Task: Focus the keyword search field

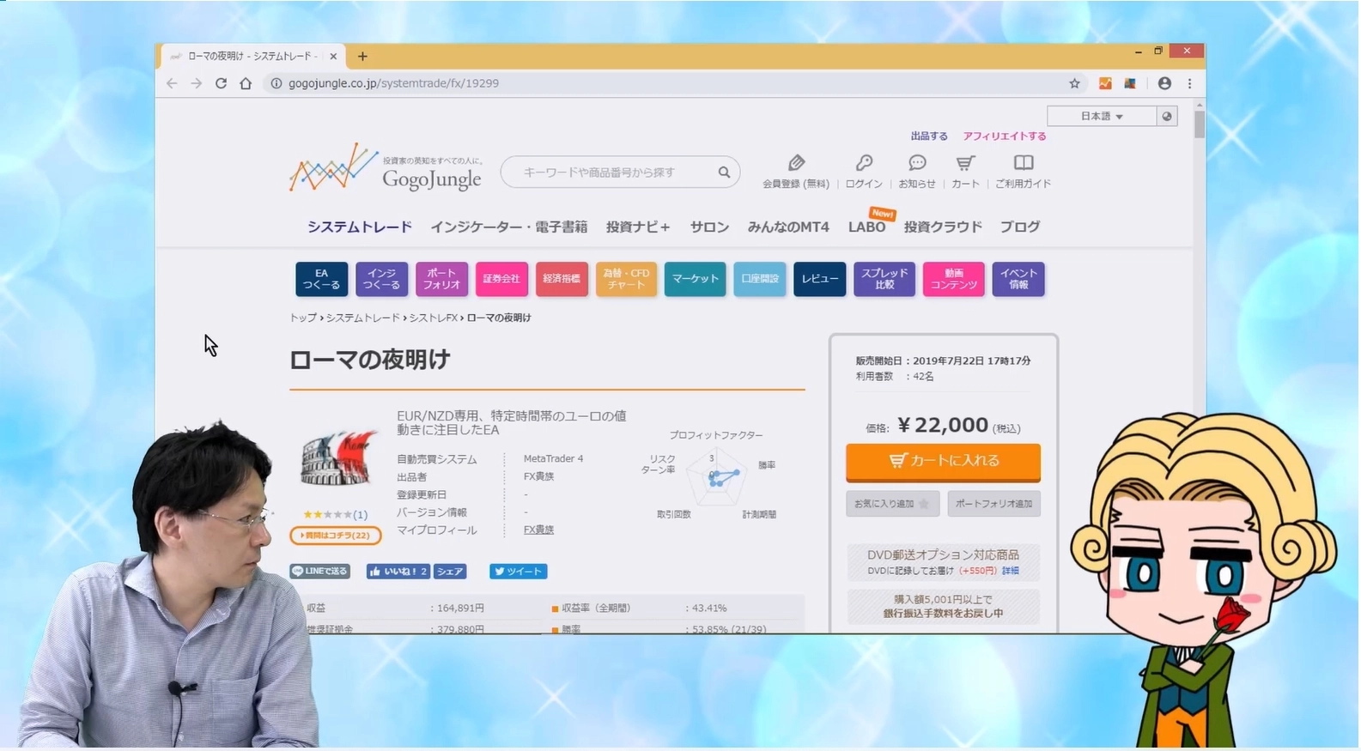Action: click(x=610, y=173)
